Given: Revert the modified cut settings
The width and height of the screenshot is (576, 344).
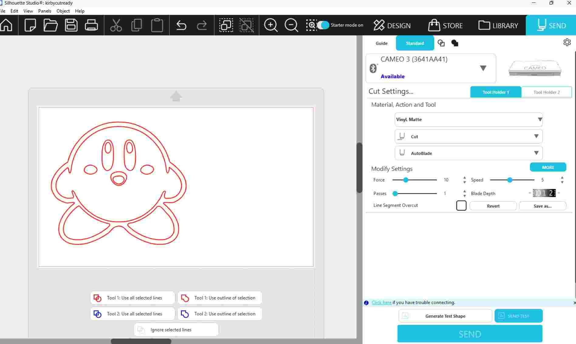Looking at the screenshot, I should (493, 206).
